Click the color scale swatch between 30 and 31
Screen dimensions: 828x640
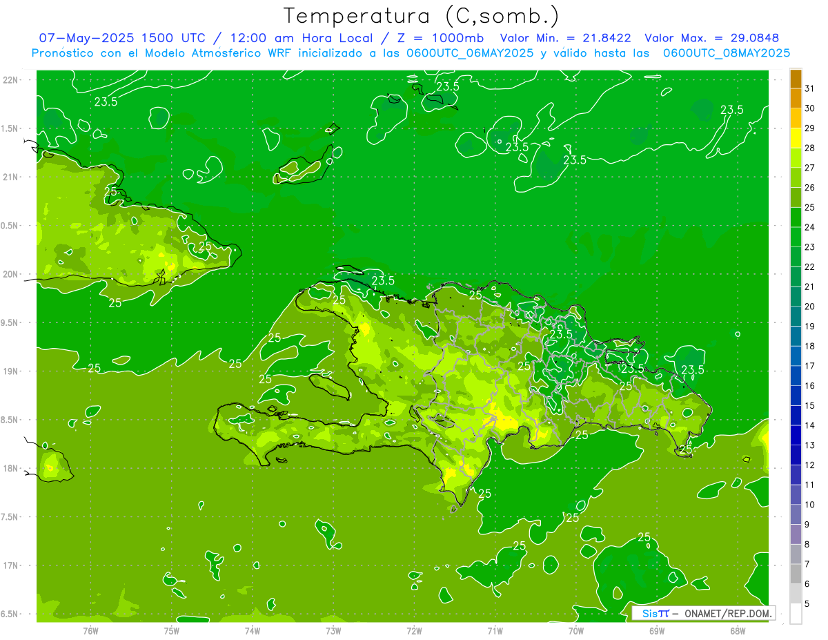click(x=796, y=98)
